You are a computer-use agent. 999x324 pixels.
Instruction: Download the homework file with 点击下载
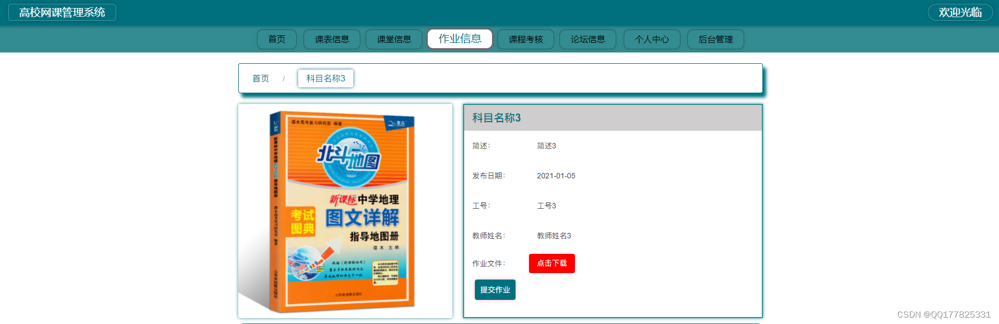pos(552,263)
